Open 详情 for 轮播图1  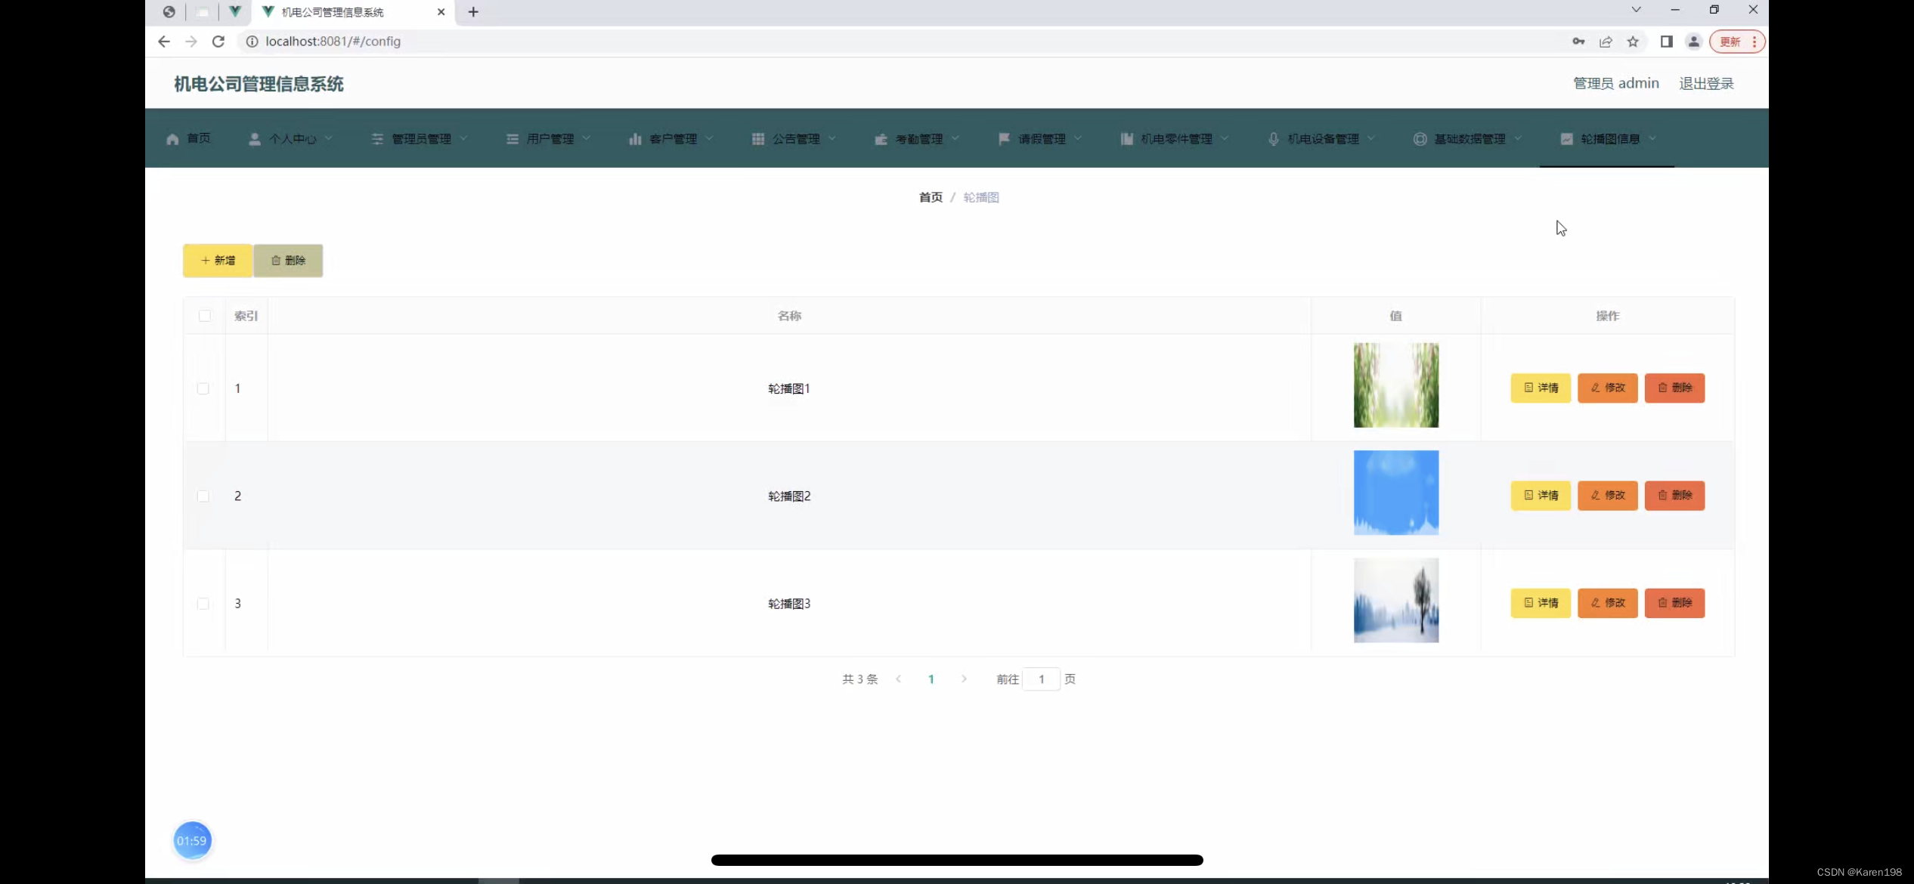1541,388
